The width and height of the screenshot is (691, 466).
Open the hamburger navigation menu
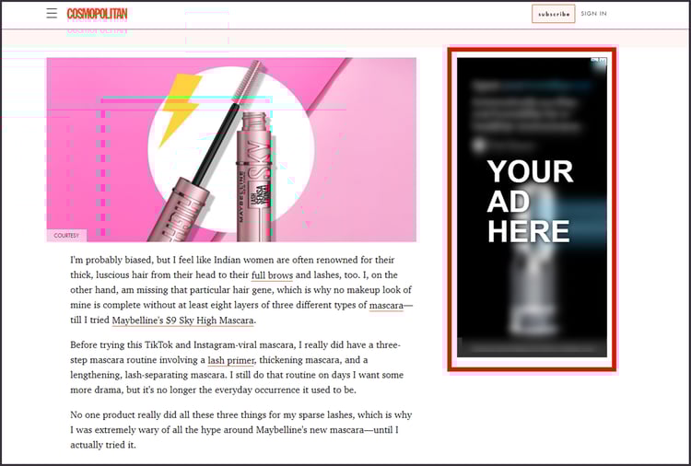[52, 13]
